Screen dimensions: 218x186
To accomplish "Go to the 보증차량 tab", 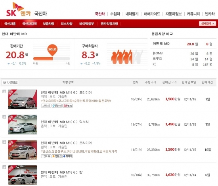I will pos(48,24).
